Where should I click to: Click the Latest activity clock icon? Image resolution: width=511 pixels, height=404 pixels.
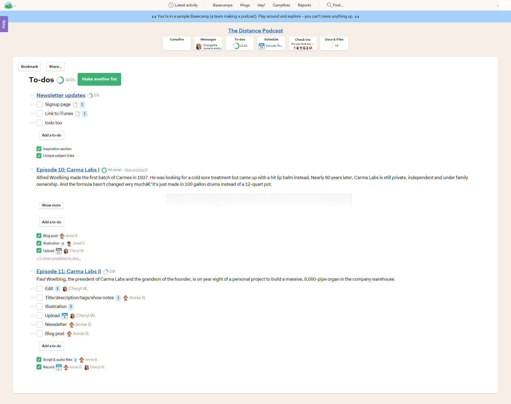coord(171,5)
